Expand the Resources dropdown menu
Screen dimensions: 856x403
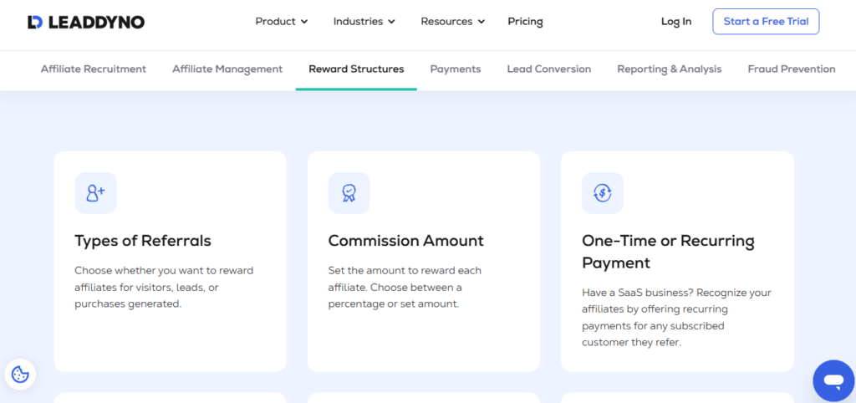(452, 22)
